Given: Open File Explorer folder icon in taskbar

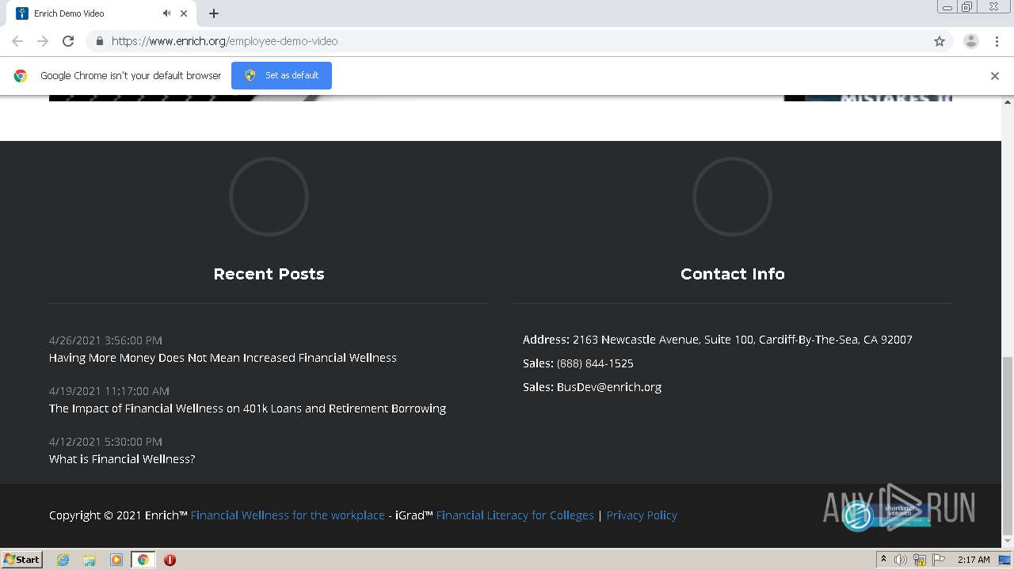Looking at the screenshot, I should pyautogui.click(x=90, y=560).
